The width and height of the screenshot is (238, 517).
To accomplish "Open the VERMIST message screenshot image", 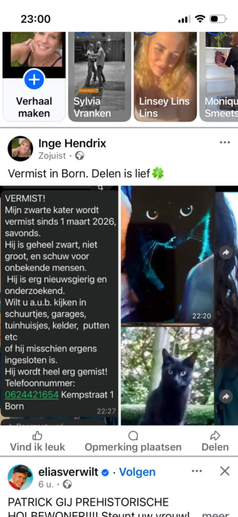I will [59, 306].
